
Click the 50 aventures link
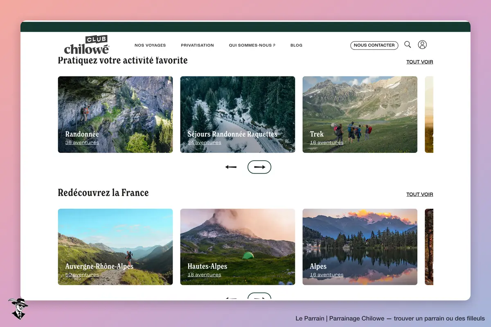coord(82,275)
